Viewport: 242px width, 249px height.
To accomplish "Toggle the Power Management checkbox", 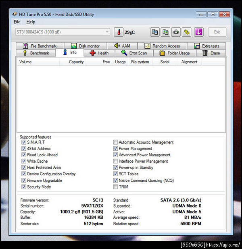I will (x=116, y=149).
